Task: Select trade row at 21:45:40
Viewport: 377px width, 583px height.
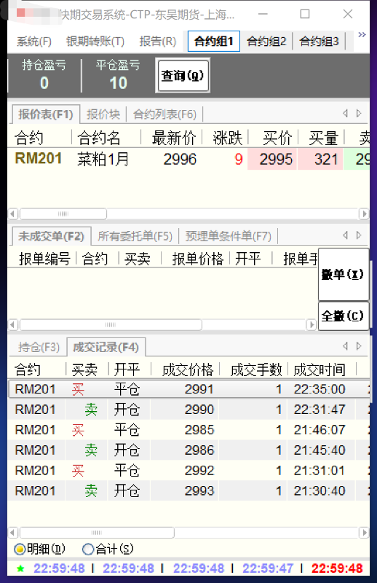Action: coord(188,450)
